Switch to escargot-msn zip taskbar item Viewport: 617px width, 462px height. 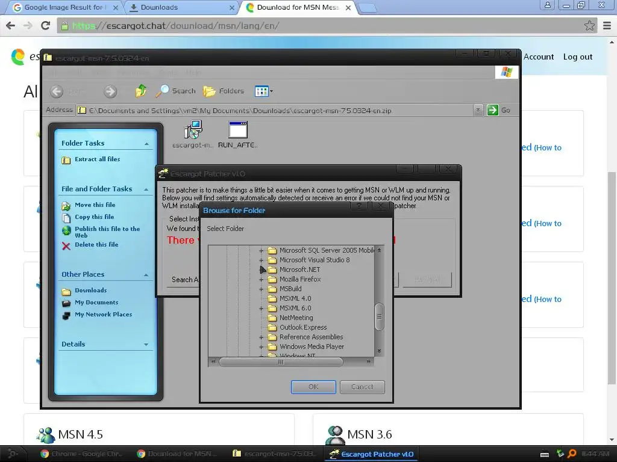[275, 454]
